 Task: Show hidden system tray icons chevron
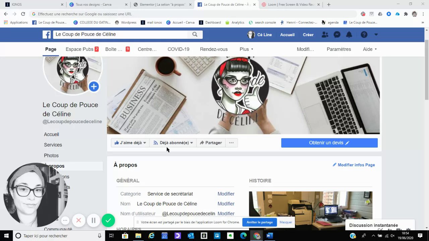coord(373,236)
